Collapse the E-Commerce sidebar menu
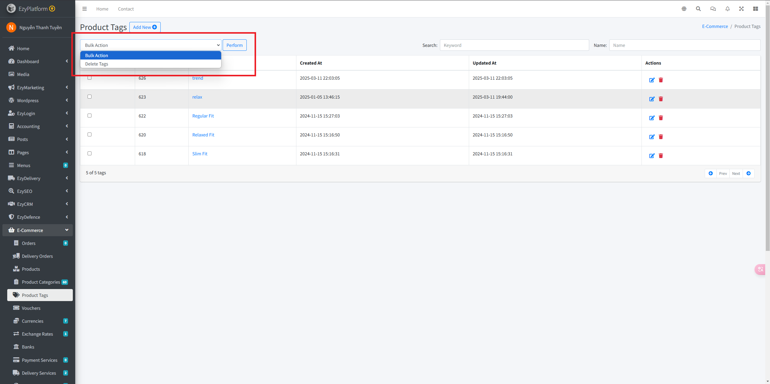The image size is (770, 384). 38,230
